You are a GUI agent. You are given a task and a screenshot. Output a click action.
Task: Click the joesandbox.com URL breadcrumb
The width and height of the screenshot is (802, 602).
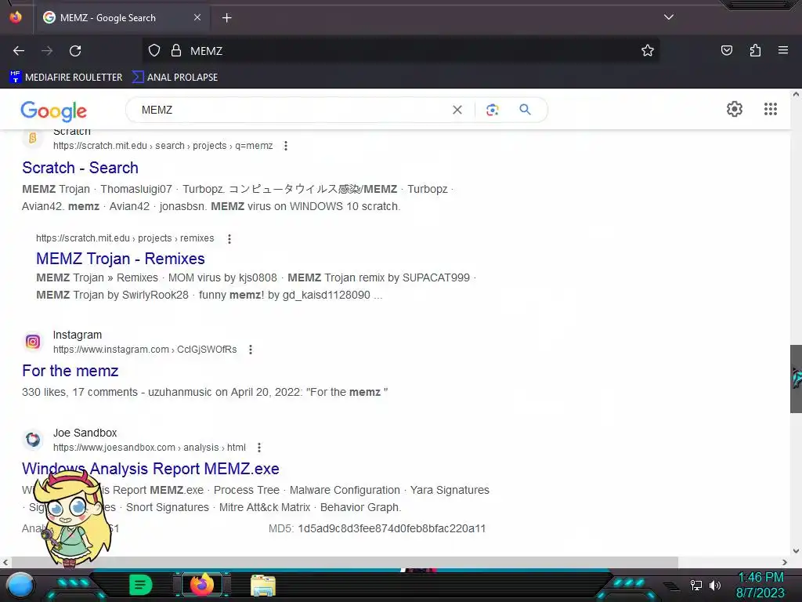pyautogui.click(x=150, y=448)
